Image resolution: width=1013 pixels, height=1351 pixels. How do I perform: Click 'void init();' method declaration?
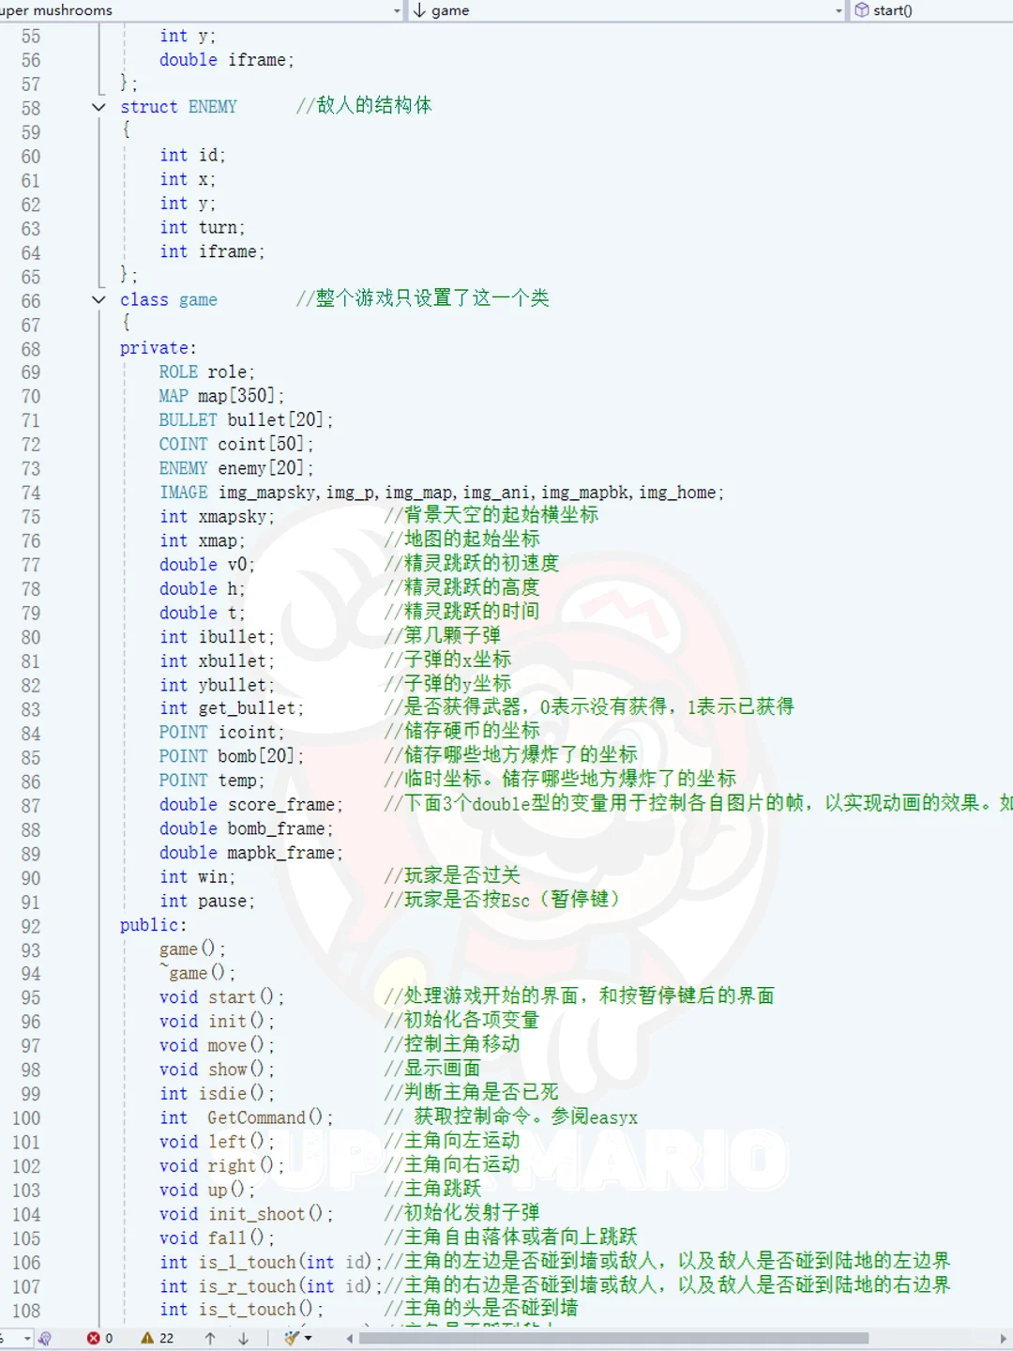tap(217, 1022)
